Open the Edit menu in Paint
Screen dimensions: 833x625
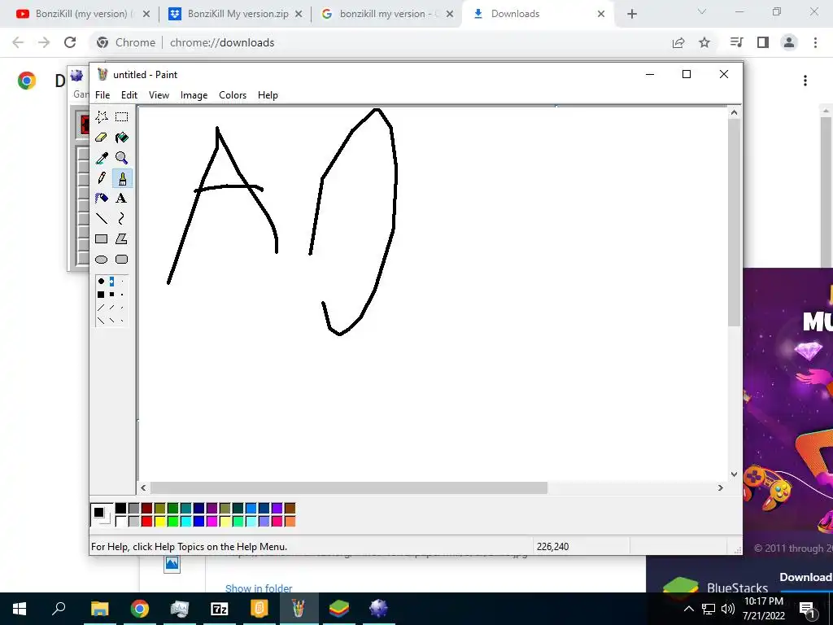coord(129,95)
